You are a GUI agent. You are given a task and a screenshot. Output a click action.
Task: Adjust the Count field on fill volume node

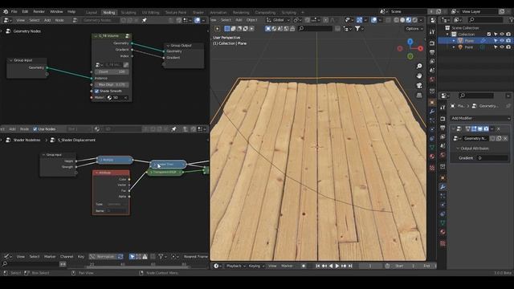pos(112,71)
